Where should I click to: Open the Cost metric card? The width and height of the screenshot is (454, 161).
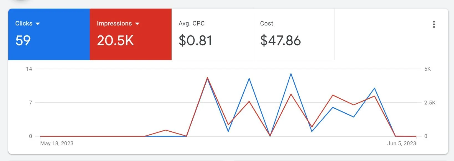[294, 34]
